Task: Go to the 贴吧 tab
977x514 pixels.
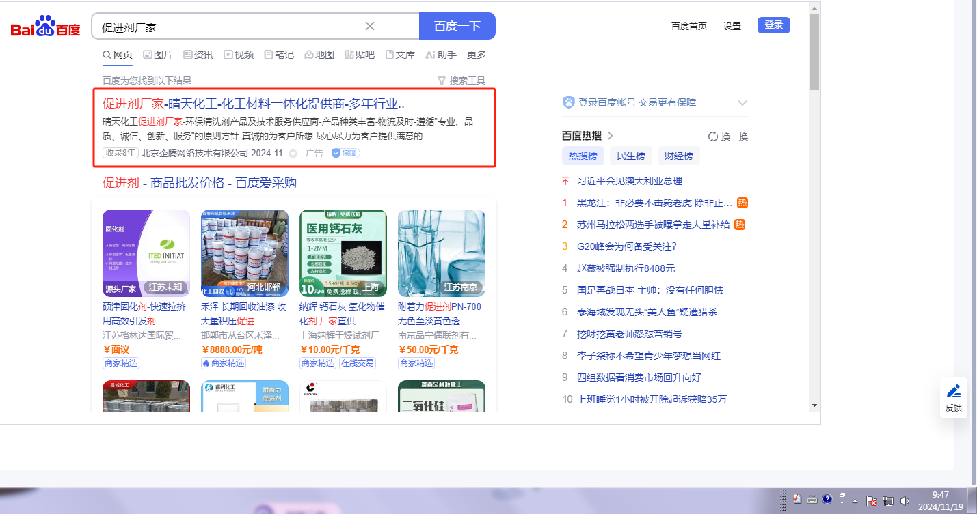Action: [x=360, y=55]
